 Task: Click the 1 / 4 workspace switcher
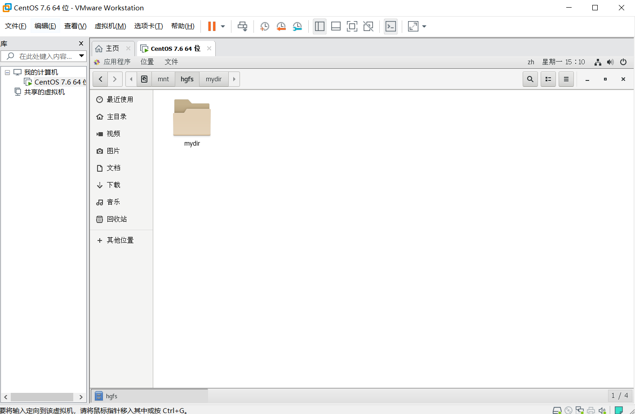(x=620, y=396)
